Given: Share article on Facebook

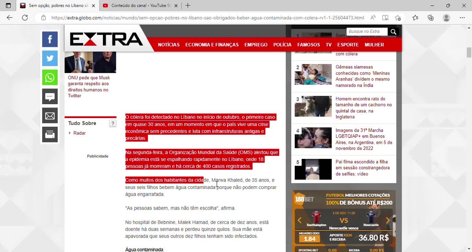Looking at the screenshot, I should (50, 39).
